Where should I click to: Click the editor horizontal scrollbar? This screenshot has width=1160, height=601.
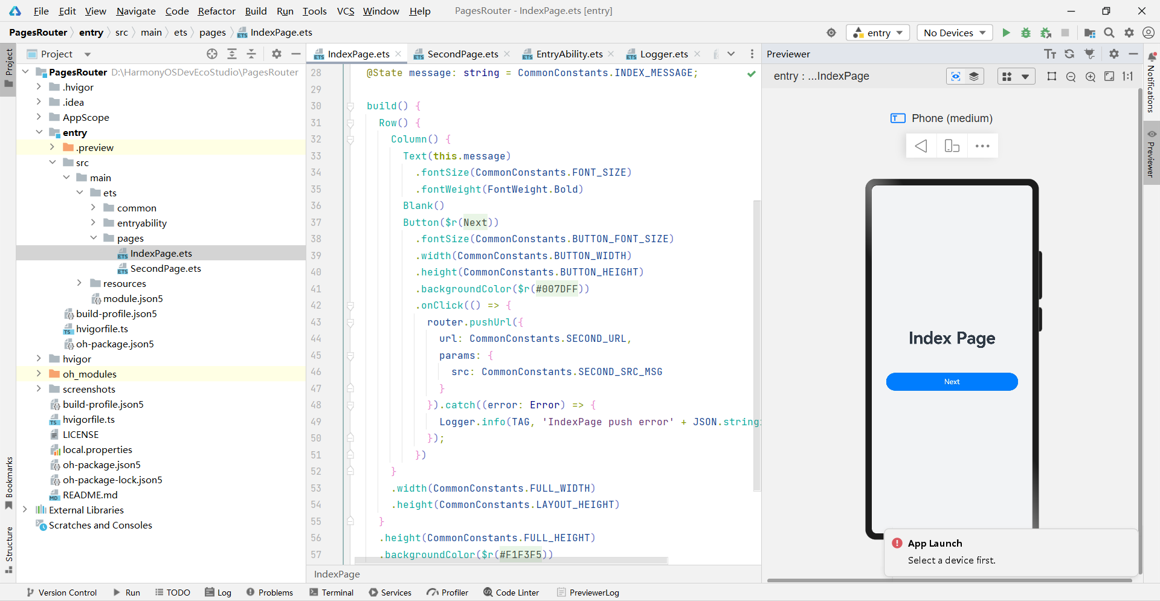[511, 561]
